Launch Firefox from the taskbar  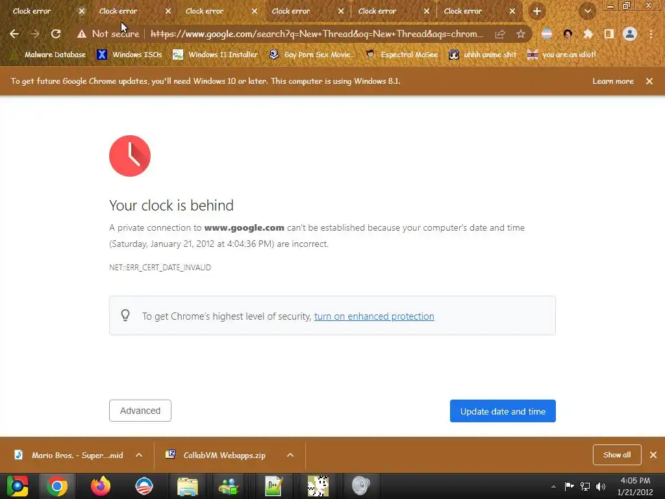coord(101,486)
